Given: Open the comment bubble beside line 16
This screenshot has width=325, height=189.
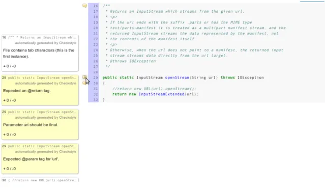Looking at the screenshot, I should click(x=84, y=6).
